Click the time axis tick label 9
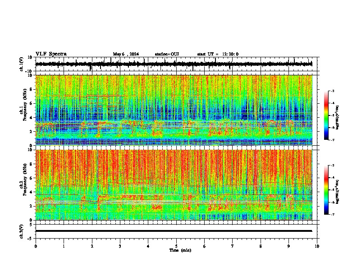357x276 pixels. point(288,246)
